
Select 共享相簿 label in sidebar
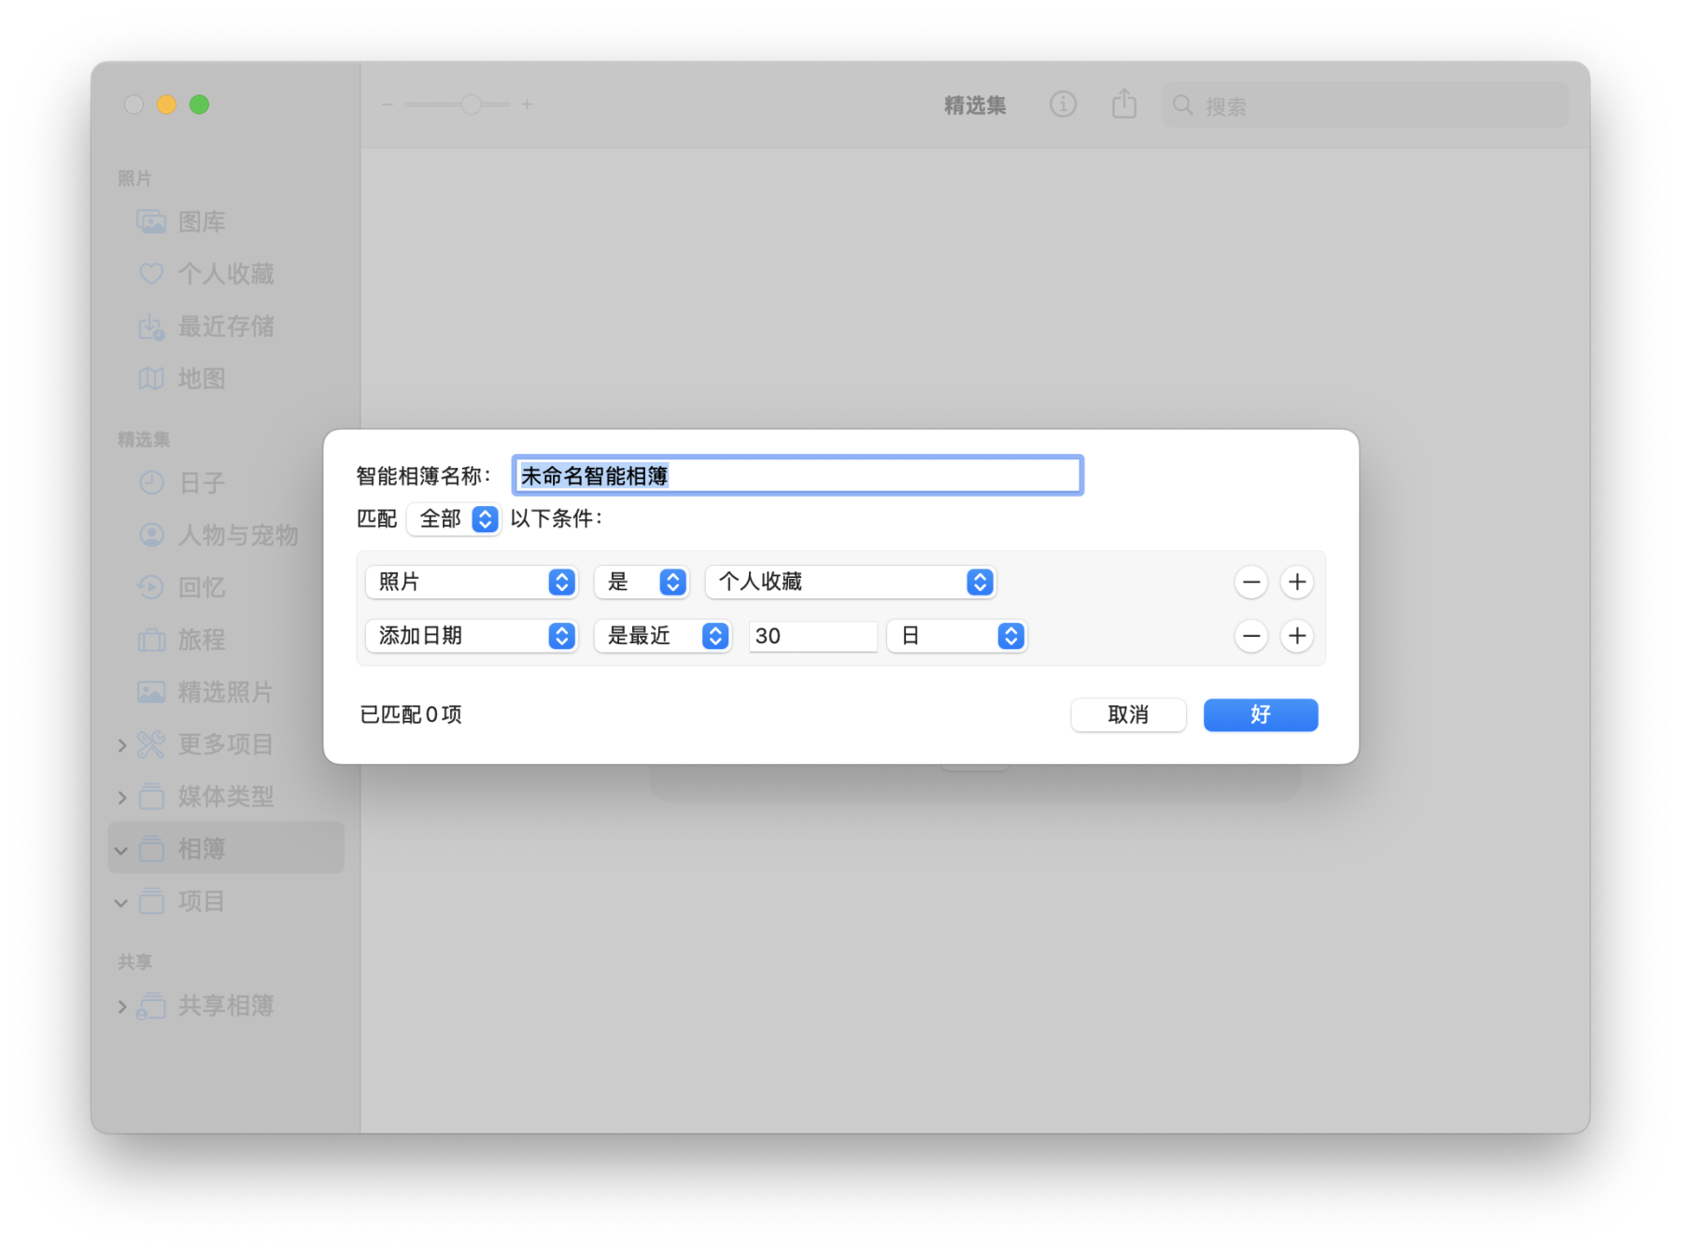226,1006
